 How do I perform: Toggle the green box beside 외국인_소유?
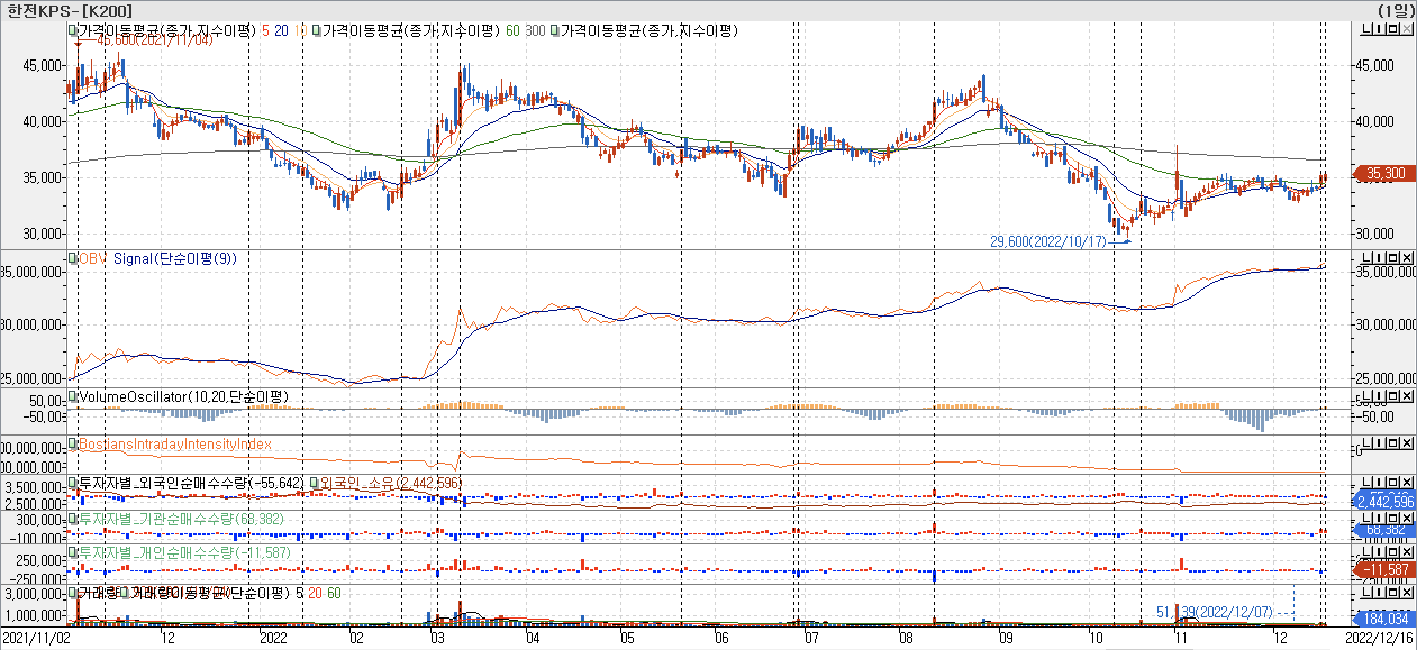[314, 483]
